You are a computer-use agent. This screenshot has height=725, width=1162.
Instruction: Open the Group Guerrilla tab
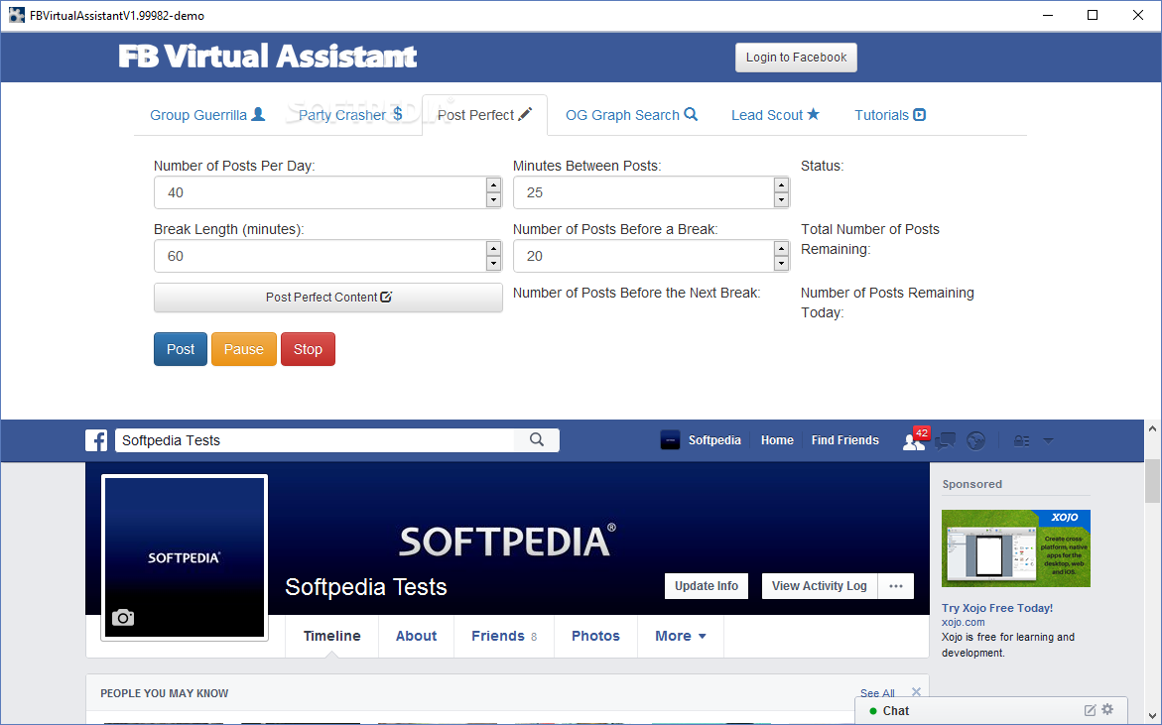(x=206, y=115)
